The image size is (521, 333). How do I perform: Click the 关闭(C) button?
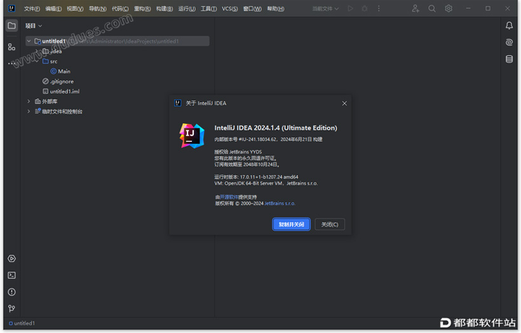point(330,224)
